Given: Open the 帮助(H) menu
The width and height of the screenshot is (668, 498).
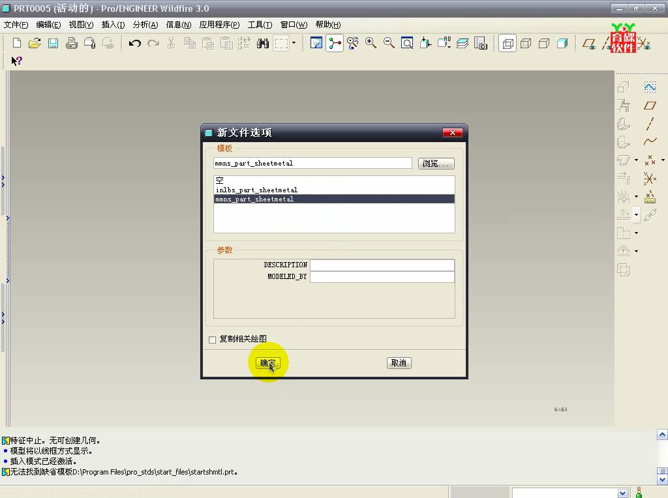Looking at the screenshot, I should click(328, 25).
